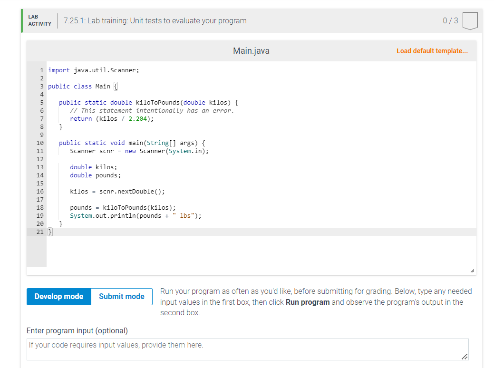Screen dimensions: 494x368
Task: Click the green LAB ACTIVITY marker bar
Action: click(x=21, y=20)
